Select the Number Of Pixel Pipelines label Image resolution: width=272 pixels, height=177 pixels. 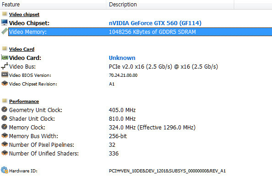point(42,145)
